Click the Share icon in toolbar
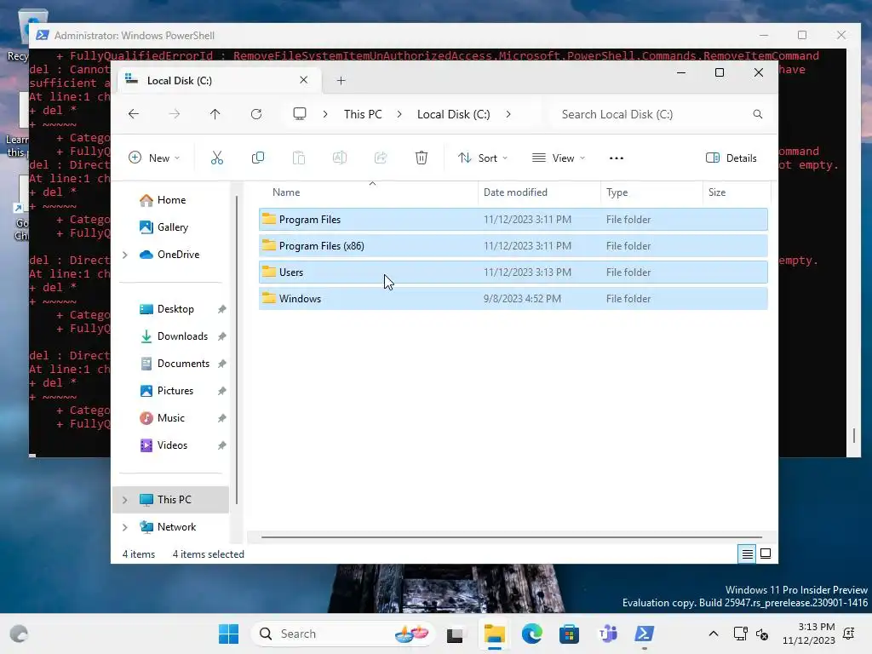Image resolution: width=872 pixels, height=654 pixels. click(381, 158)
